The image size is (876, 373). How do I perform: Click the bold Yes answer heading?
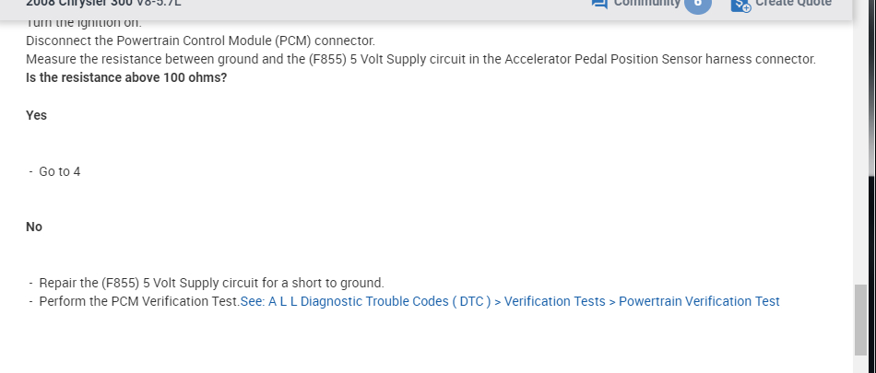tap(37, 115)
